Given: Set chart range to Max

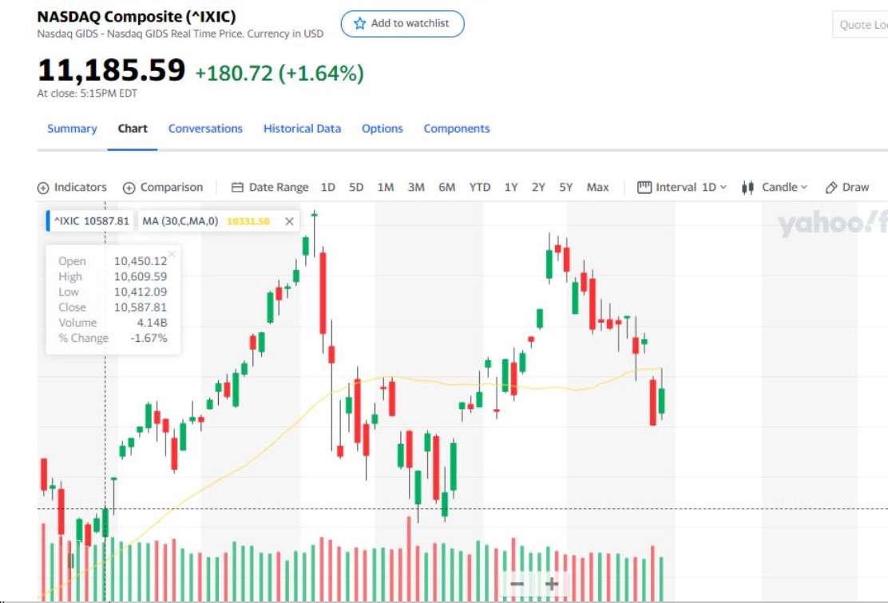Looking at the screenshot, I should tap(597, 188).
